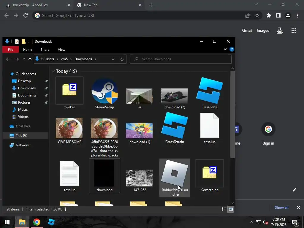Viewport: 304px width, 228px height.
Task: Select the 1471262 snow leopard image
Action: [x=140, y=180]
